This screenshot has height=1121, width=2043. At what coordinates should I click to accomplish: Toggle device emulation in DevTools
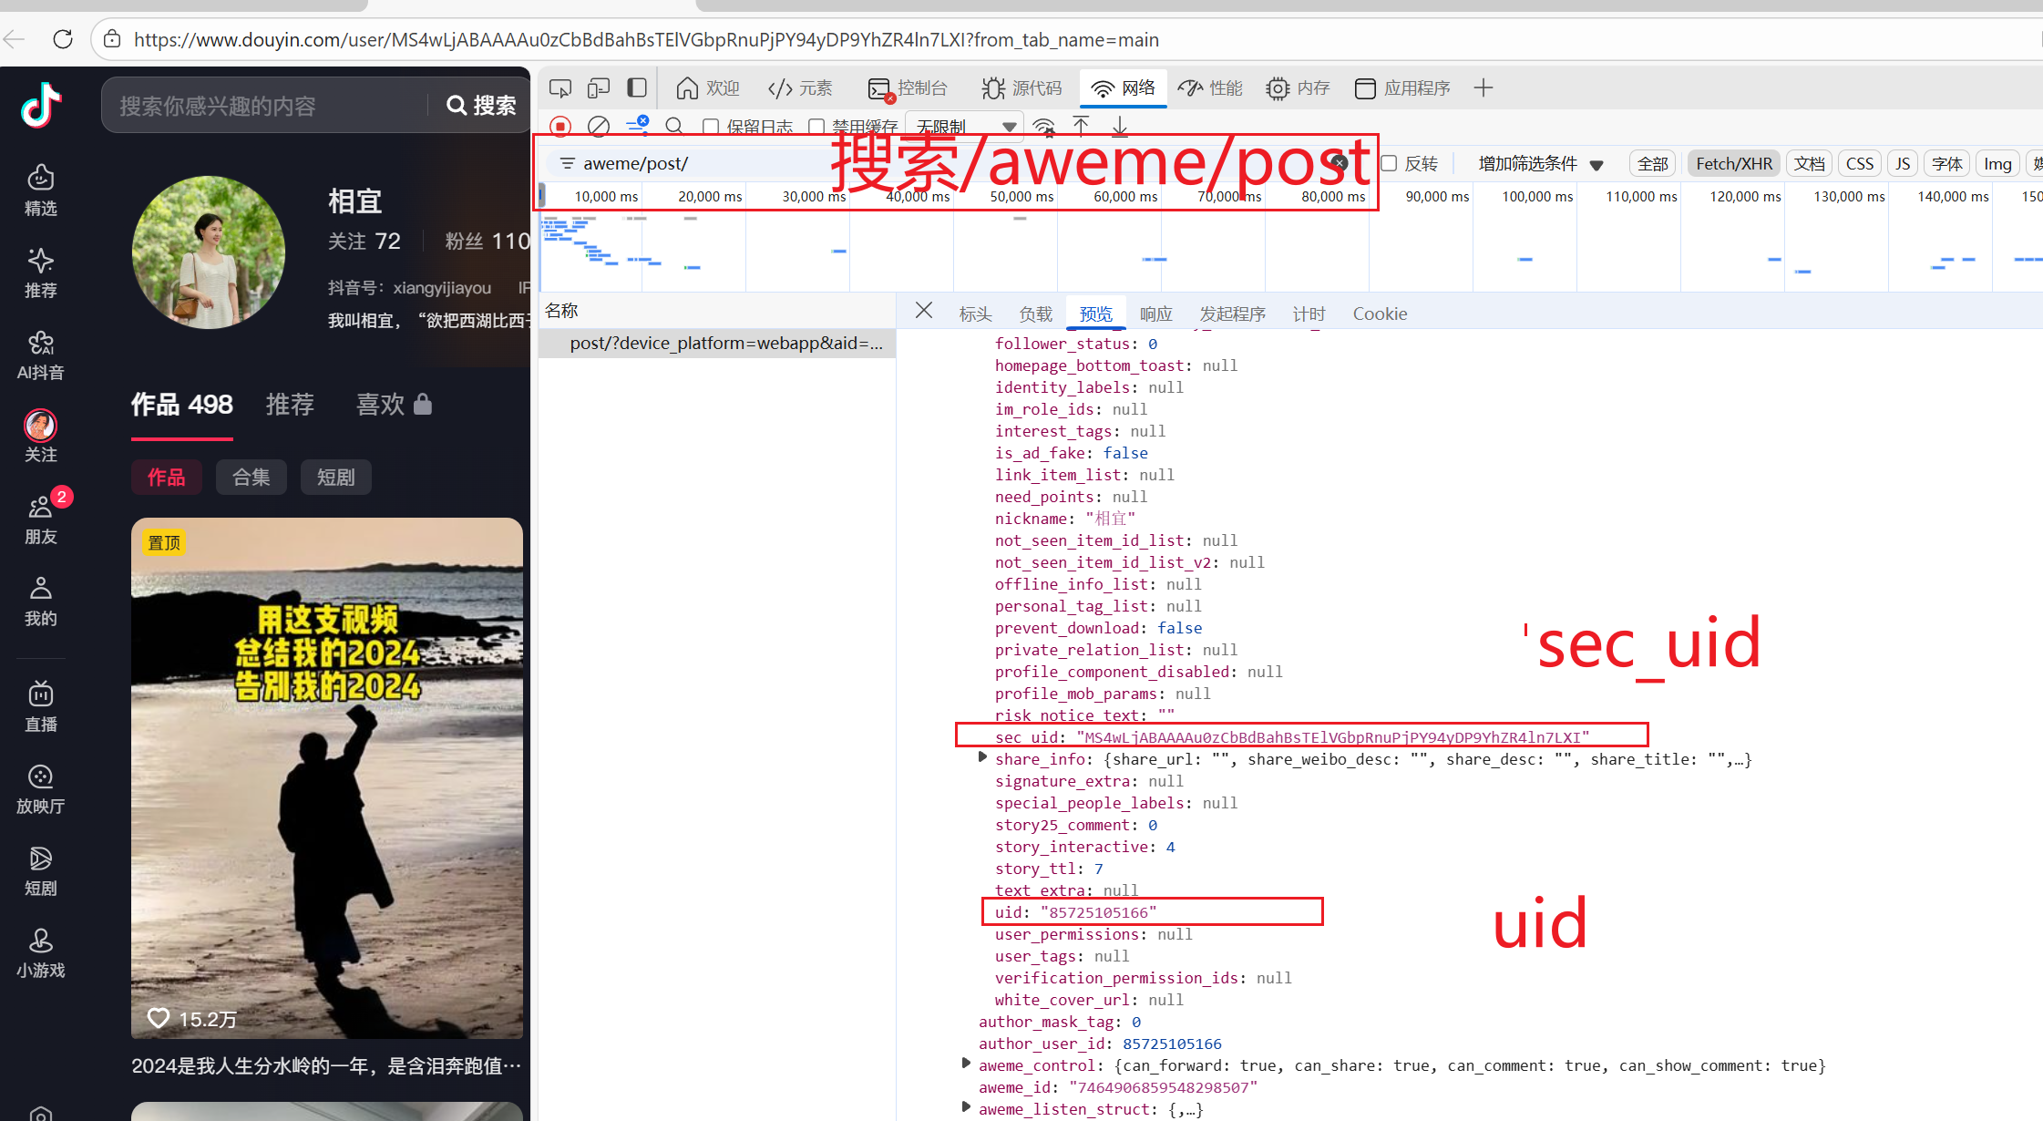click(x=599, y=88)
